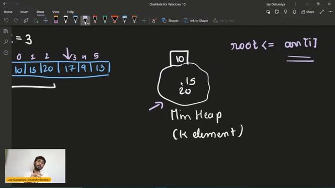This screenshot has height=188, width=335.
Task: Pick the orange-brown pen
Action: (135, 20)
